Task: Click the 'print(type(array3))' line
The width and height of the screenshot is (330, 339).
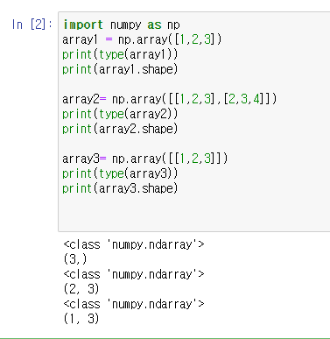Action: tap(120, 173)
